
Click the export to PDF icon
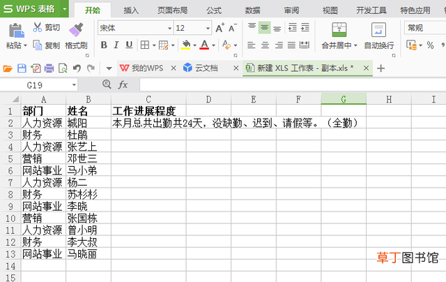(36, 68)
